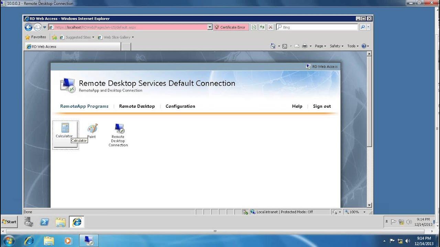
Task: Open the address bar URL dropdown
Action: coord(210,27)
